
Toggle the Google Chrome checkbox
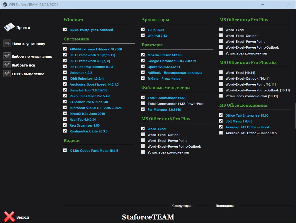143,61
